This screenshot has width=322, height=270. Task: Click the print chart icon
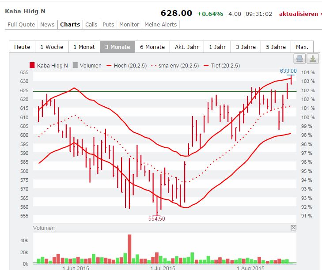coord(299,59)
